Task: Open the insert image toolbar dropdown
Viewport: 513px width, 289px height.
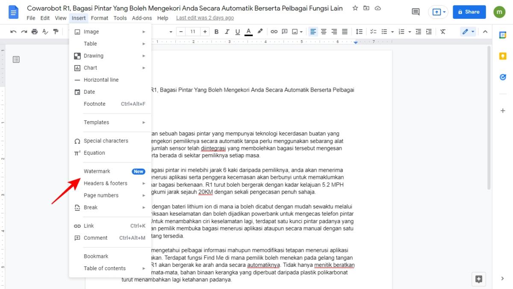Action: [x=298, y=32]
